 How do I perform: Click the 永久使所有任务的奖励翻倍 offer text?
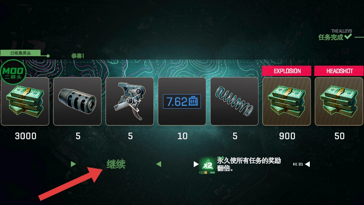point(249,164)
